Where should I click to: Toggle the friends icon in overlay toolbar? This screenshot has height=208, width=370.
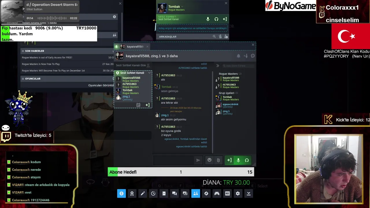click(196, 194)
